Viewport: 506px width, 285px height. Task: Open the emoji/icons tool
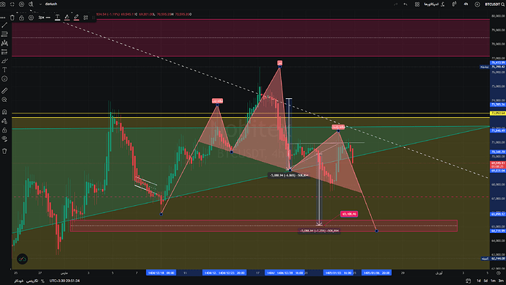4,78
